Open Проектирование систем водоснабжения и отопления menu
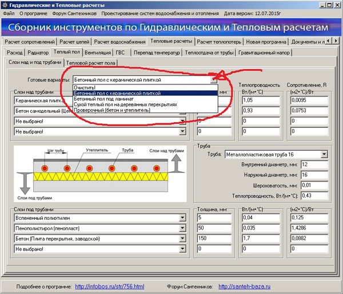 [160, 14]
